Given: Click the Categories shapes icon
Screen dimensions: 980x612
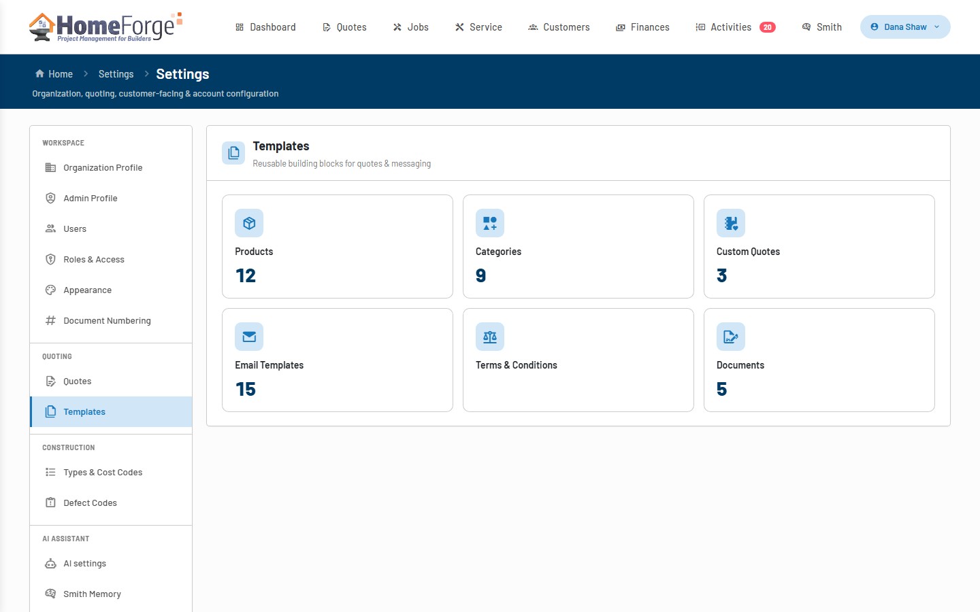Looking at the screenshot, I should click(490, 223).
